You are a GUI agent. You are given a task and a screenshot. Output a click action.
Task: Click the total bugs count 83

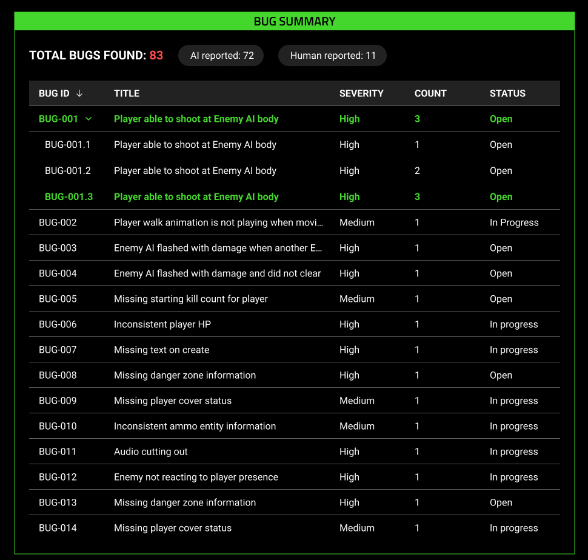156,56
